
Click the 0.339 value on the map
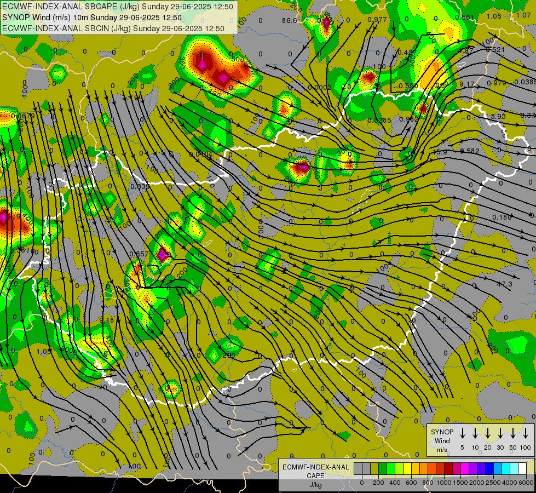(140, 187)
